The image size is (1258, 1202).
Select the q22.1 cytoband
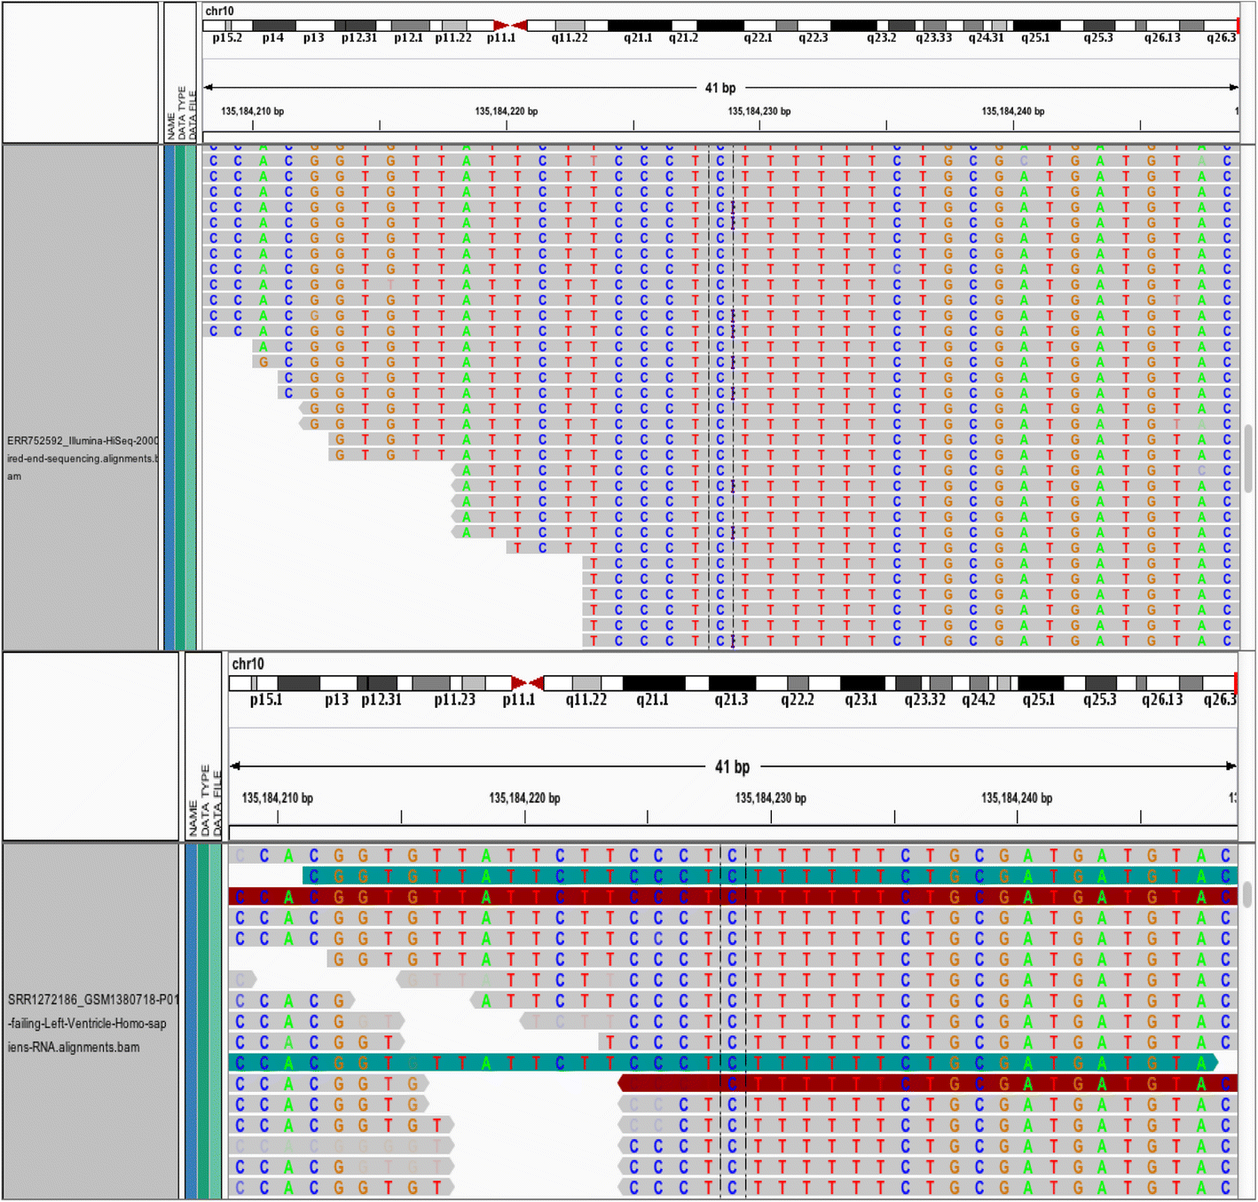pyautogui.click(x=758, y=37)
